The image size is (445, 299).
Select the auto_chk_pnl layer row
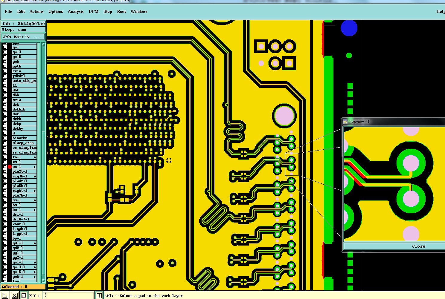tap(24, 81)
